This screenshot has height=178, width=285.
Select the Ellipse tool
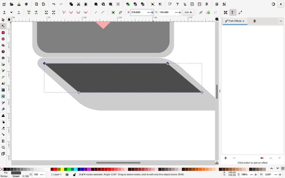tap(3, 39)
